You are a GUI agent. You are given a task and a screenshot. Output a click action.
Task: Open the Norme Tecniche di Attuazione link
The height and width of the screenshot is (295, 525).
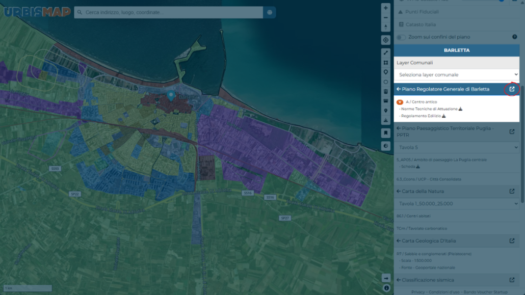(429, 109)
